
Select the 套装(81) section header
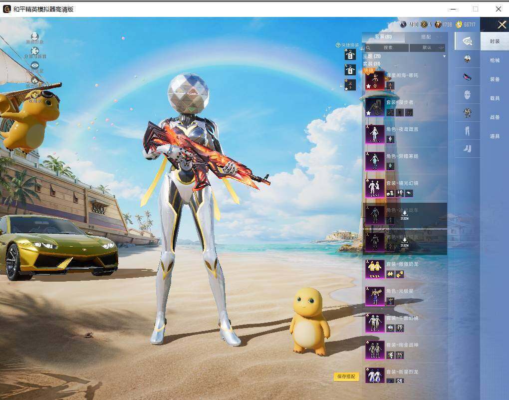(x=372, y=64)
